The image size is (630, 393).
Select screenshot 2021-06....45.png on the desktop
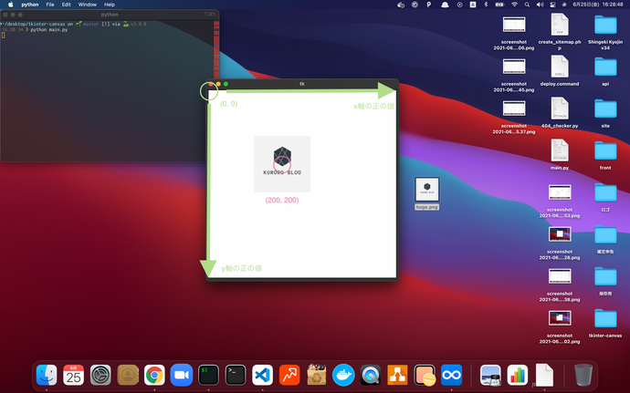click(x=514, y=75)
